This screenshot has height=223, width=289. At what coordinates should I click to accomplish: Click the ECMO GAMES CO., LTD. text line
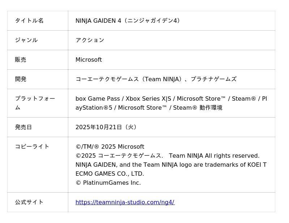click(x=110, y=174)
